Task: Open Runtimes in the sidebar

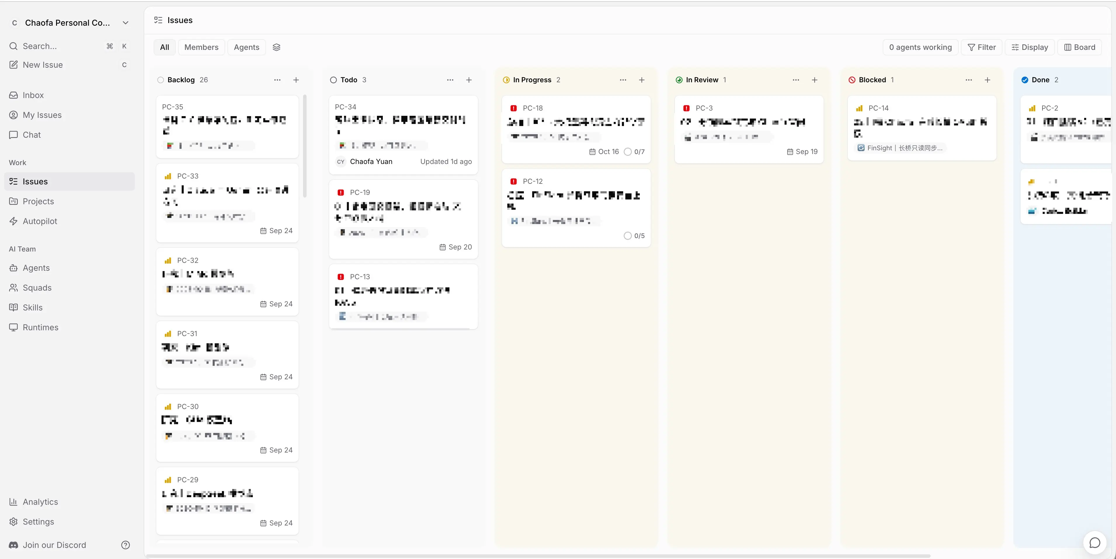Action: click(69, 327)
